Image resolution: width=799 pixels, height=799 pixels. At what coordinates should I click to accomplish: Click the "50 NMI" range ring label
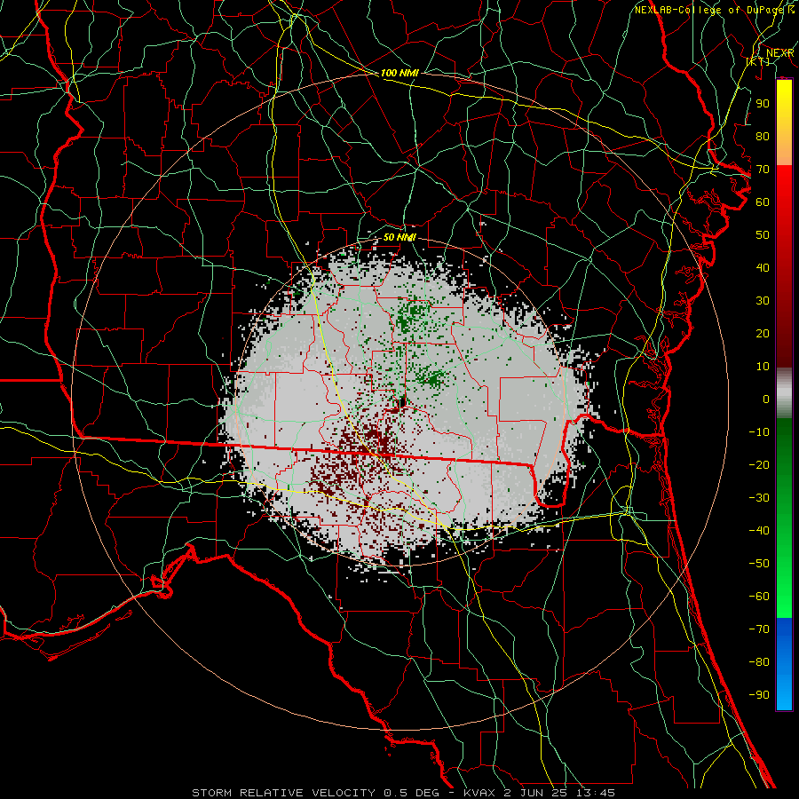tap(399, 237)
